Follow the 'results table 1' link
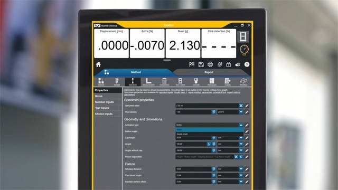Viewport: 338px width, 190px height. pyautogui.click(x=181, y=92)
